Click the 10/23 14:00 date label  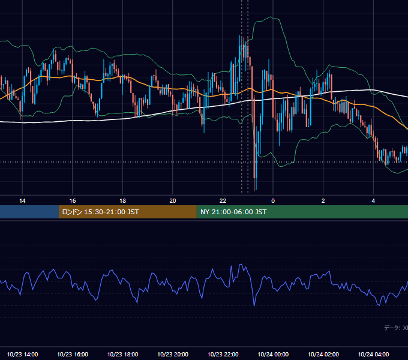(22, 354)
